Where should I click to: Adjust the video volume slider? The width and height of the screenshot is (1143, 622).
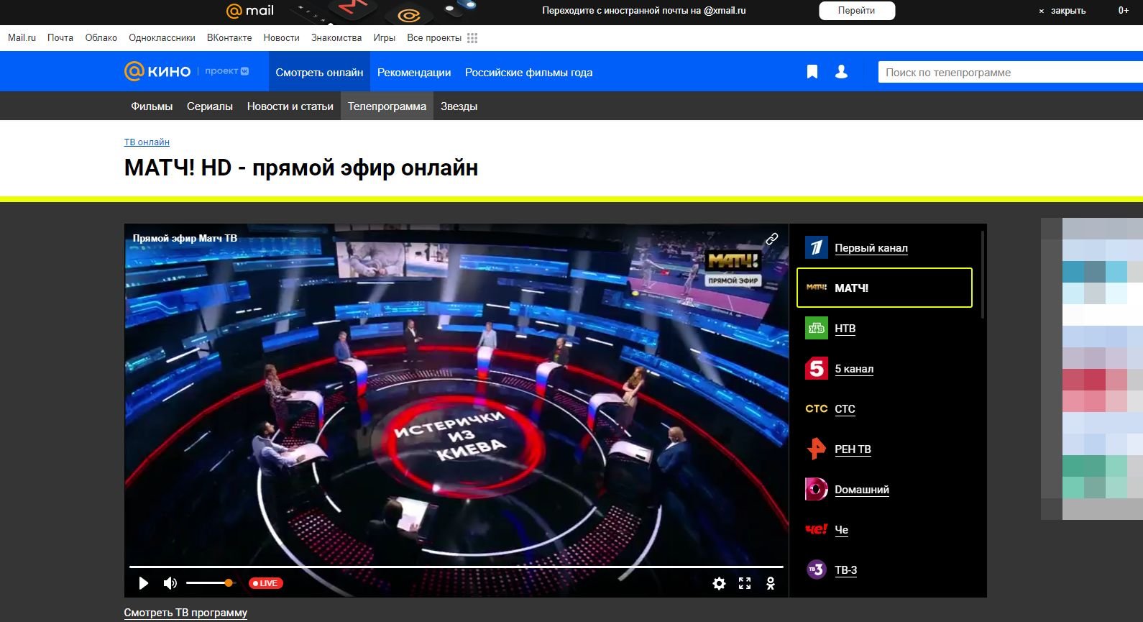click(x=210, y=583)
